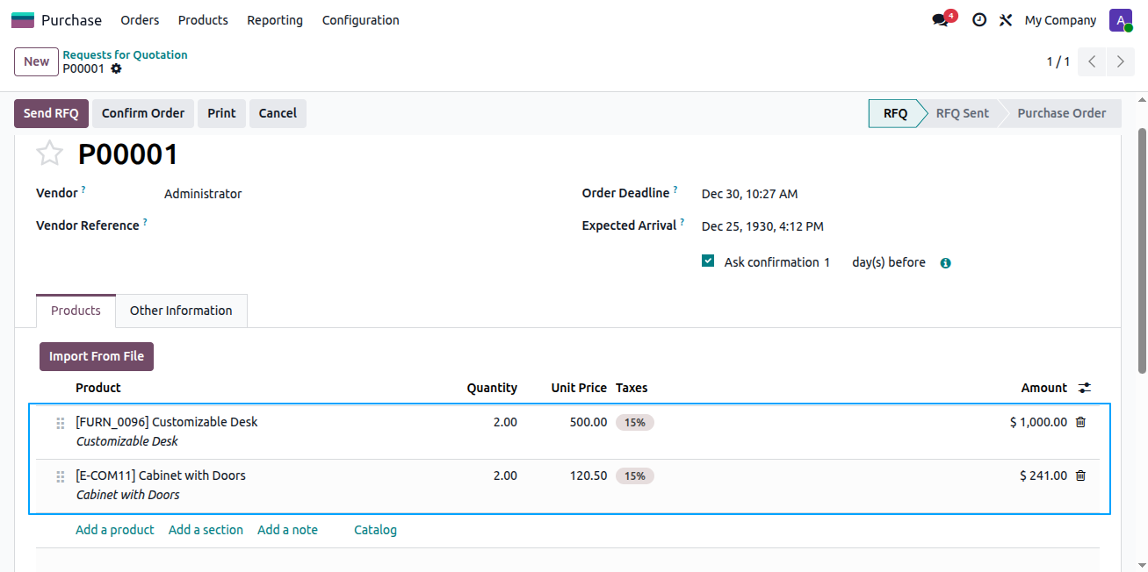Click the Send RFQ button

[x=51, y=113]
